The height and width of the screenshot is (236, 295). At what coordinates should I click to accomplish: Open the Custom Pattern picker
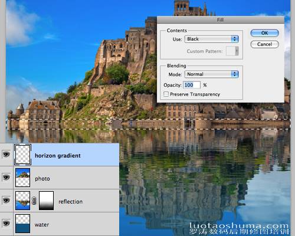pyautogui.click(x=232, y=51)
